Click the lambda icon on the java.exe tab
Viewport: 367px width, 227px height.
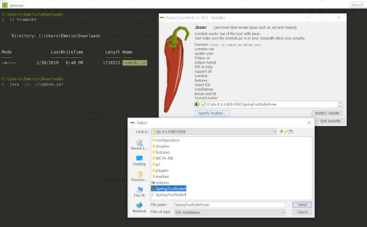[x=5, y=5]
